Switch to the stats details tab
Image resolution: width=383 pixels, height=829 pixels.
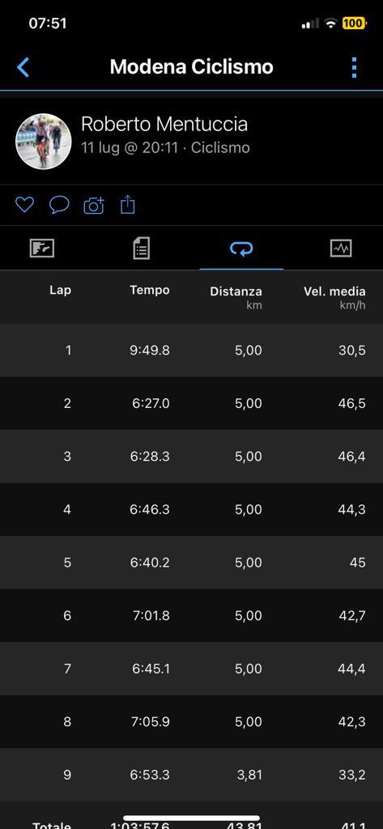coord(141,248)
